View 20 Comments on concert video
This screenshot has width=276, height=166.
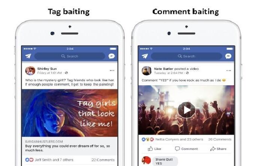tap(220, 139)
